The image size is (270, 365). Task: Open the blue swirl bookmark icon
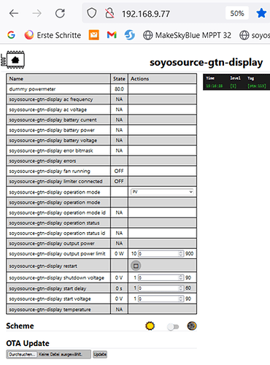(x=130, y=35)
